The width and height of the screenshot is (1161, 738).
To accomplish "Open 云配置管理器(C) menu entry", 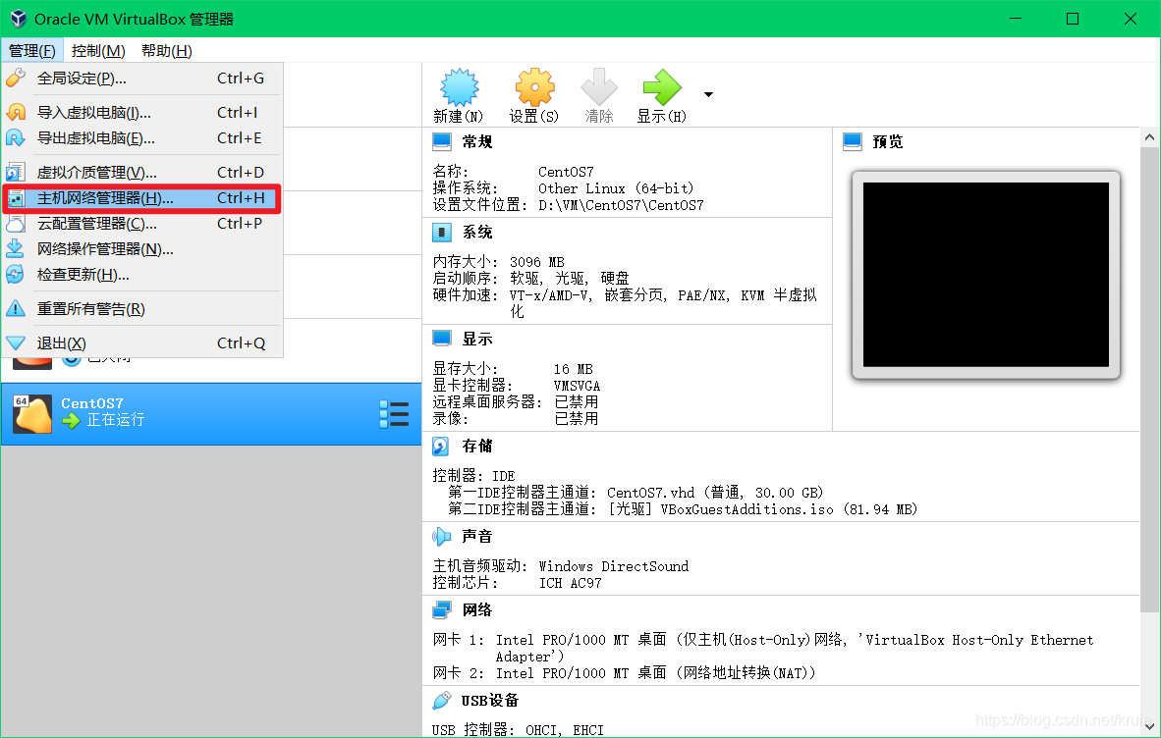I will tap(141, 224).
